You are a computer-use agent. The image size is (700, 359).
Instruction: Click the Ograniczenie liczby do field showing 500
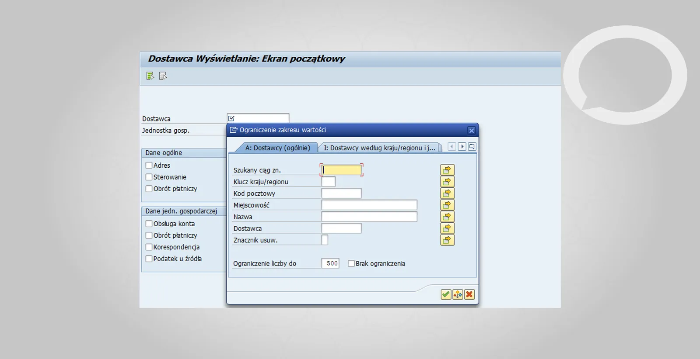(330, 263)
